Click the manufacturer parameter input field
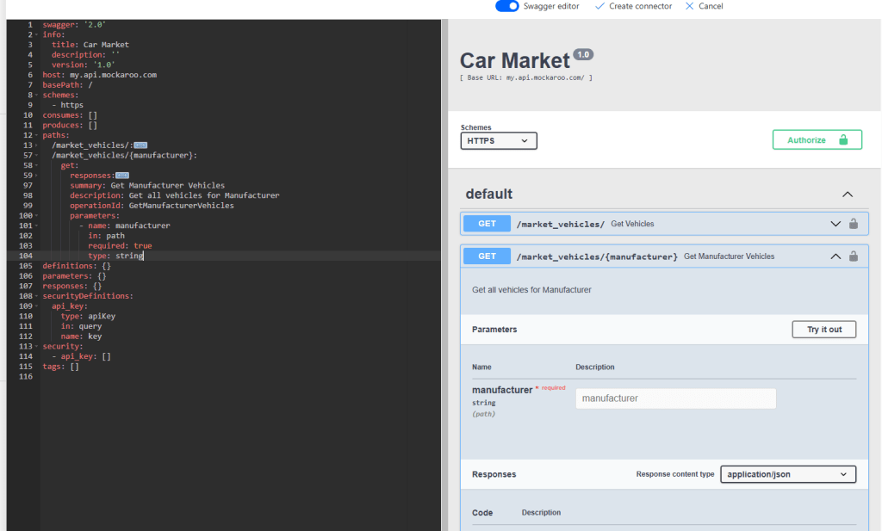882x531 pixels. [675, 398]
